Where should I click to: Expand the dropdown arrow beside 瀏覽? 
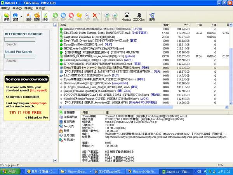coord(21,17)
